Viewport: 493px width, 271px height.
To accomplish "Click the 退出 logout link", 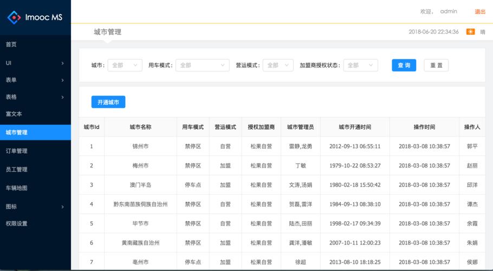I will [480, 11].
